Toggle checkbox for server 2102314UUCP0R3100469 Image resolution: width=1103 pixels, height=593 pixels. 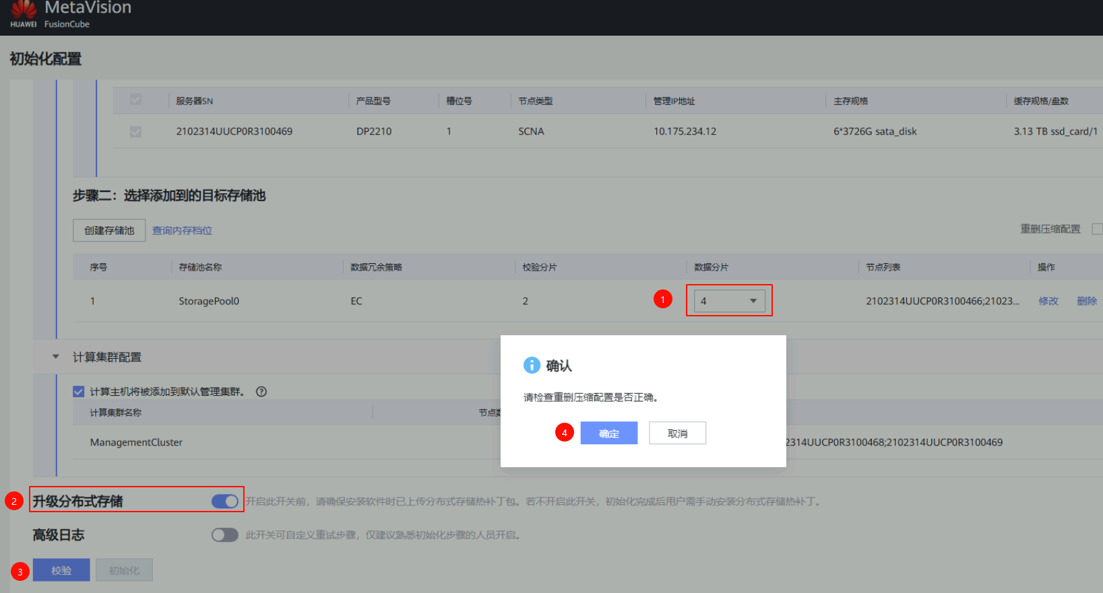click(x=135, y=132)
